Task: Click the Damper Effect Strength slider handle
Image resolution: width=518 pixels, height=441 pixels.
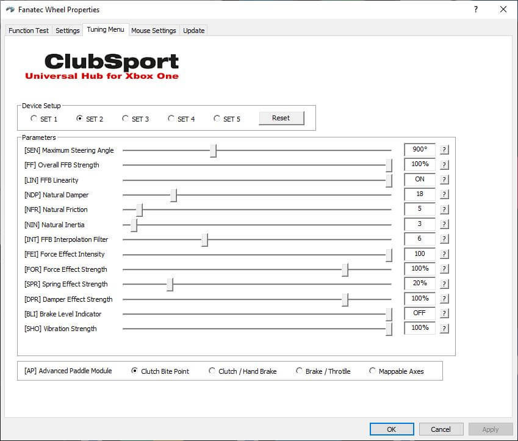Action: (x=345, y=299)
